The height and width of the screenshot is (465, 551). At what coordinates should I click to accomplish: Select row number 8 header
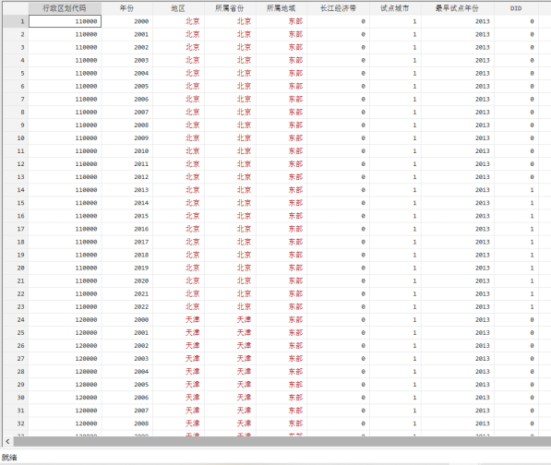16,113
